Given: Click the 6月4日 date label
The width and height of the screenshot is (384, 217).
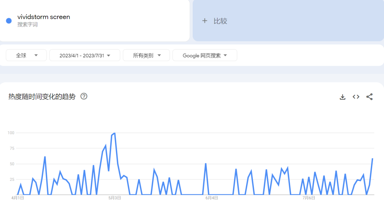Looking at the screenshot, I should point(212,198).
